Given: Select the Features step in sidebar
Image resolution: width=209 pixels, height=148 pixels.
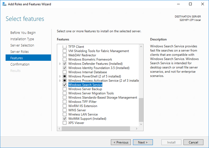Looking at the screenshot, I should click(x=28, y=58).
